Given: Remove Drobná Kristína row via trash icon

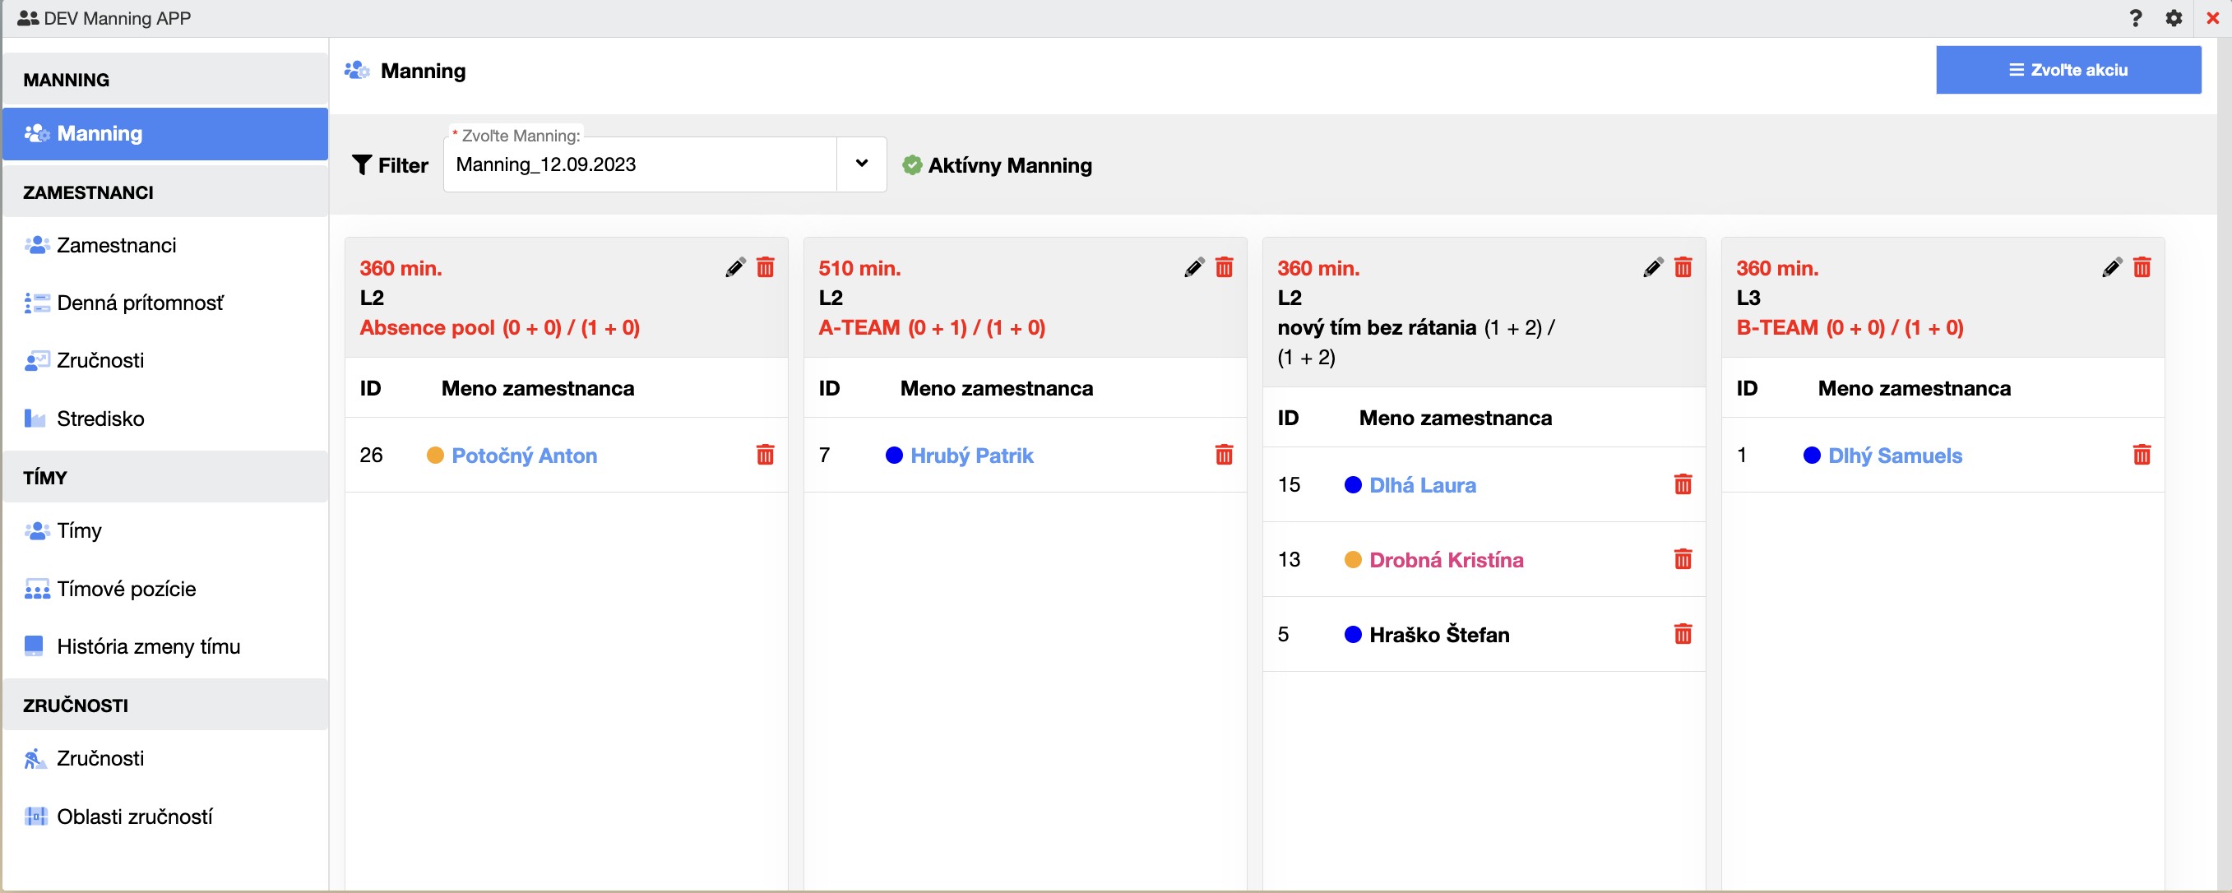Looking at the screenshot, I should 1682,559.
